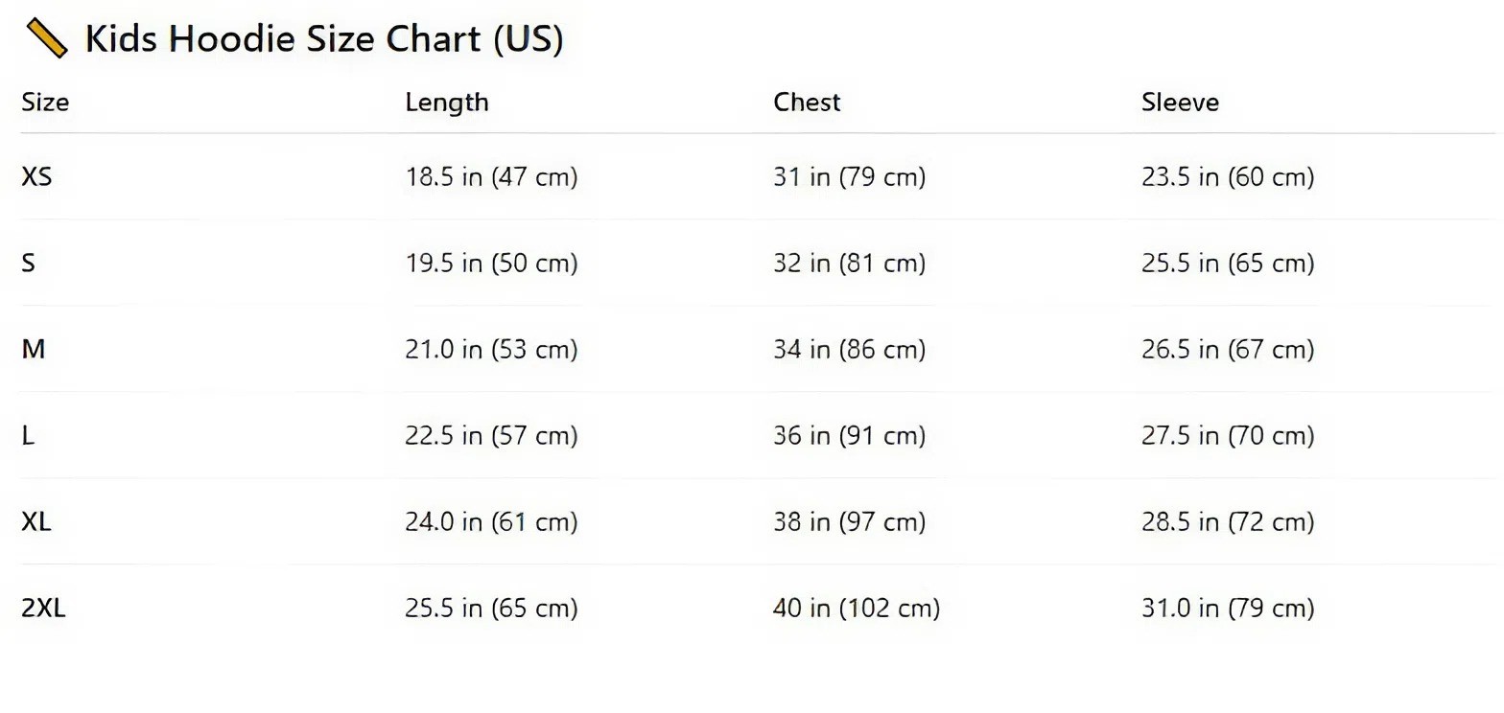This screenshot has height=713, width=1504.
Task: Click the Chest column header
Action: (807, 103)
